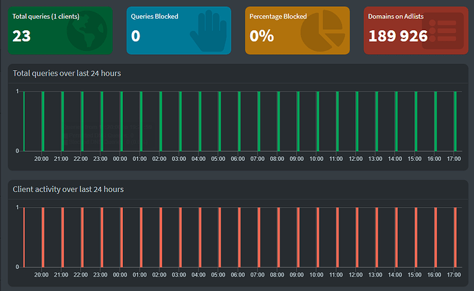Viewport: 474px width, 291px height.
Task: Click the '17:00' axis label in Client activity chart
Action: pyautogui.click(x=454, y=275)
